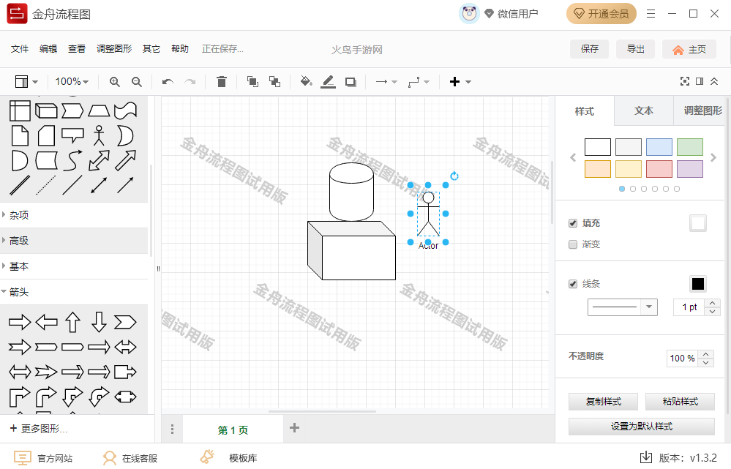Select the curved S-arrow shape
This screenshot has width=731, height=469.
point(72,161)
